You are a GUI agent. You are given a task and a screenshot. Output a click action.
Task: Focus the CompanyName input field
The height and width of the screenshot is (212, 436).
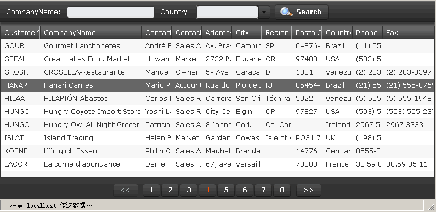111,12
